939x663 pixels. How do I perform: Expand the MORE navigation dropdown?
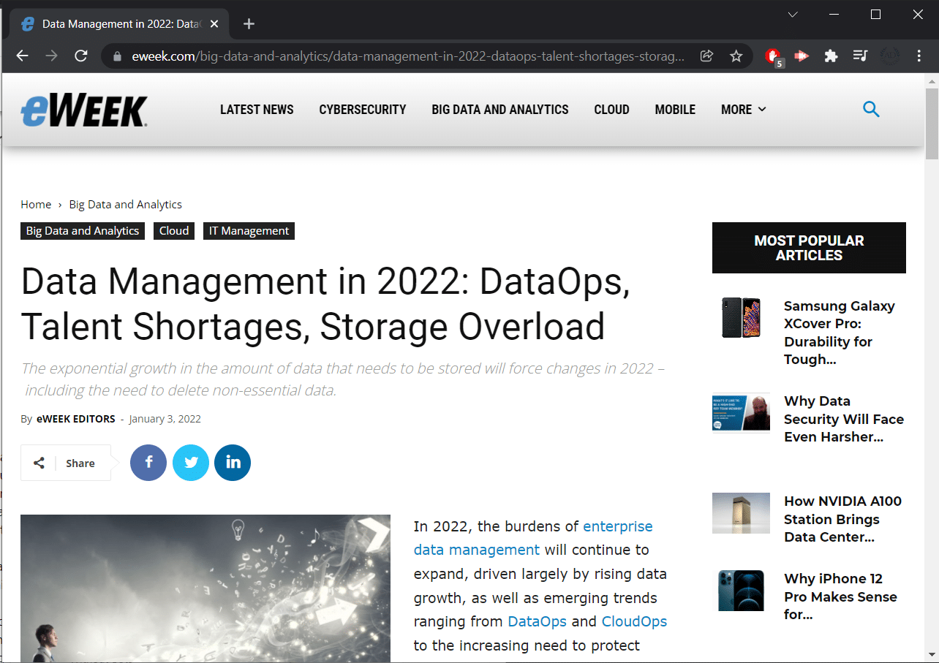coord(743,110)
